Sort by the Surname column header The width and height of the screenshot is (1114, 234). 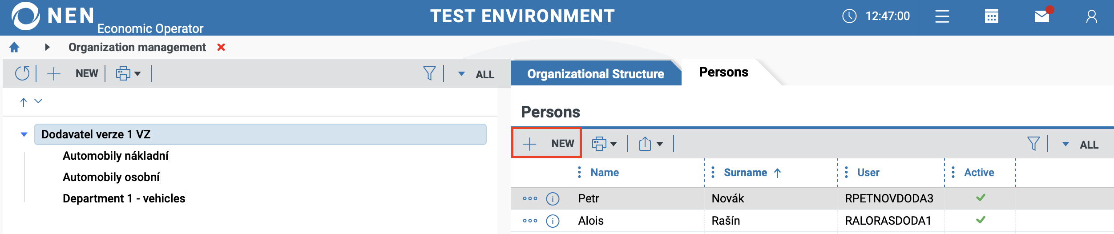tap(745, 173)
